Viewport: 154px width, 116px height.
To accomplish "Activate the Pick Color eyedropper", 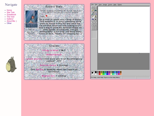I will pyautogui.click(x=92, y=13).
